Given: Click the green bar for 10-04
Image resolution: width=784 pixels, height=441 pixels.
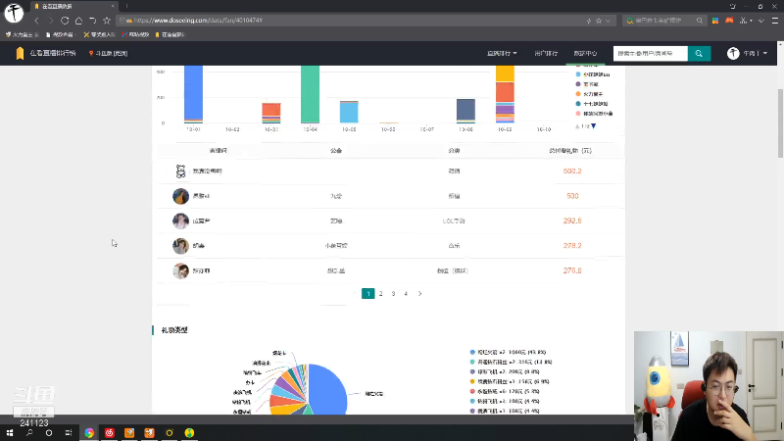Looking at the screenshot, I should click(310, 94).
